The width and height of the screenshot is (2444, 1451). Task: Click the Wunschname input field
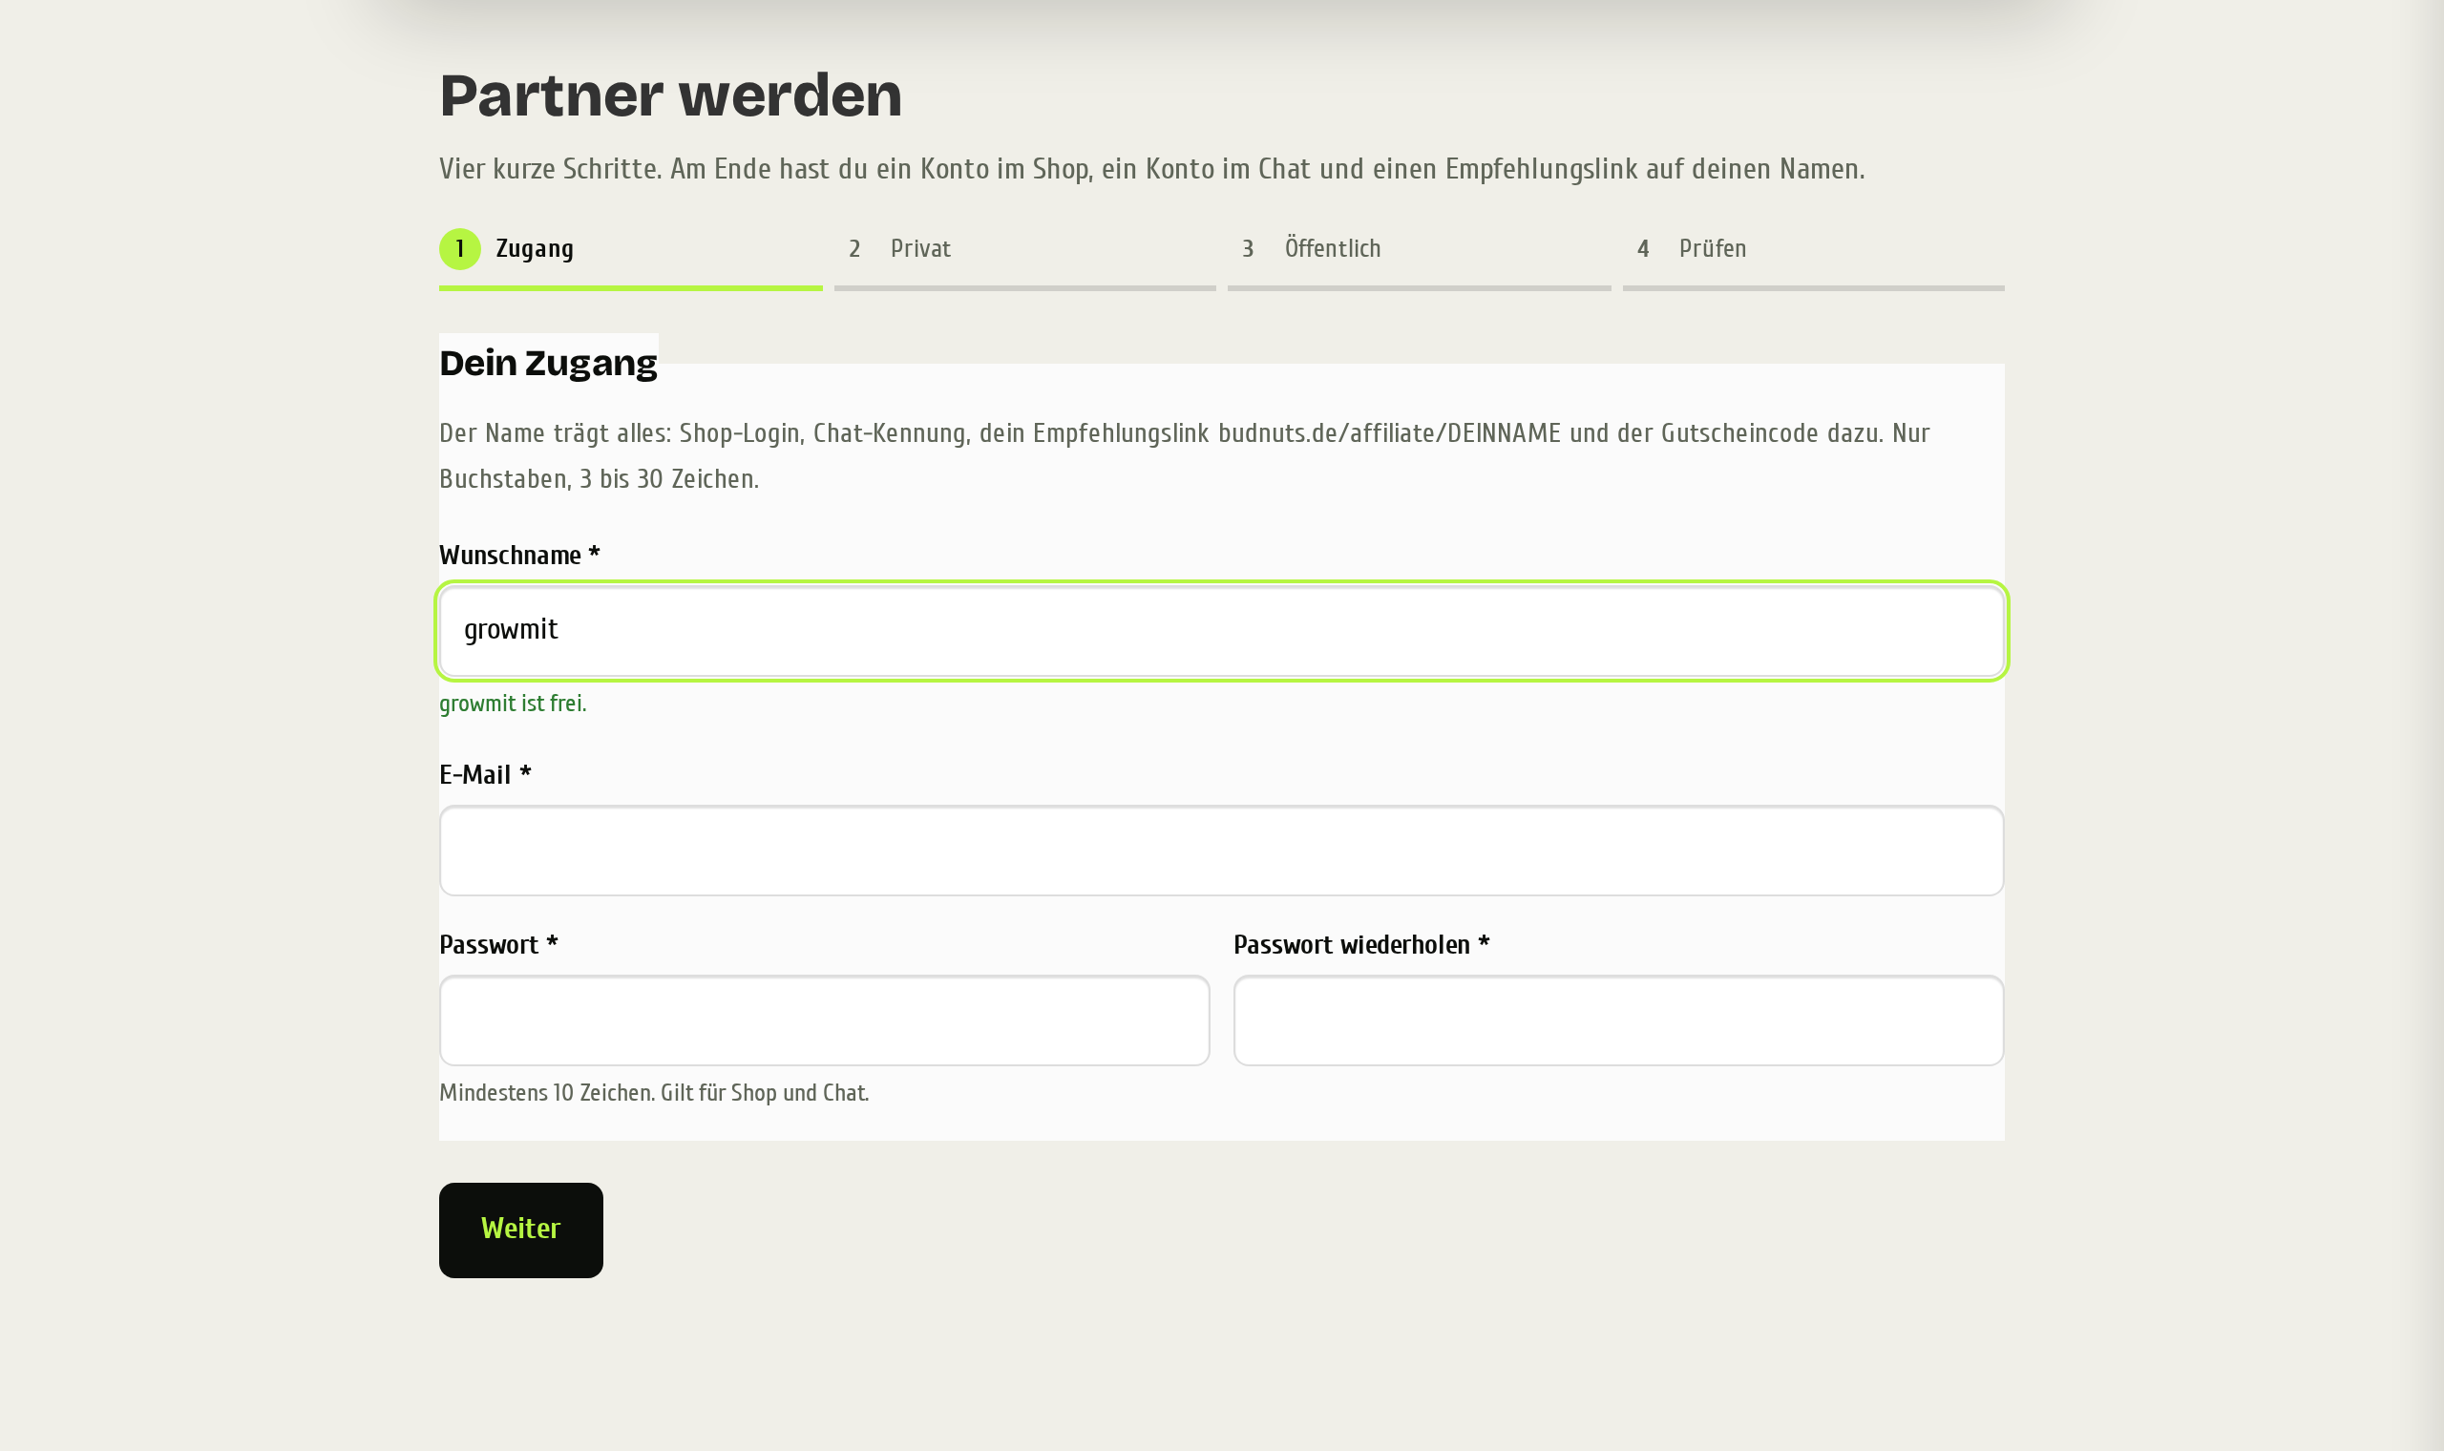point(1221,631)
